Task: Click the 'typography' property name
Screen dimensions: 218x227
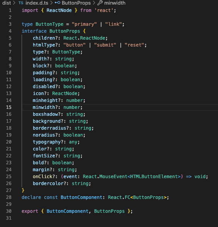Action: coord(47,142)
